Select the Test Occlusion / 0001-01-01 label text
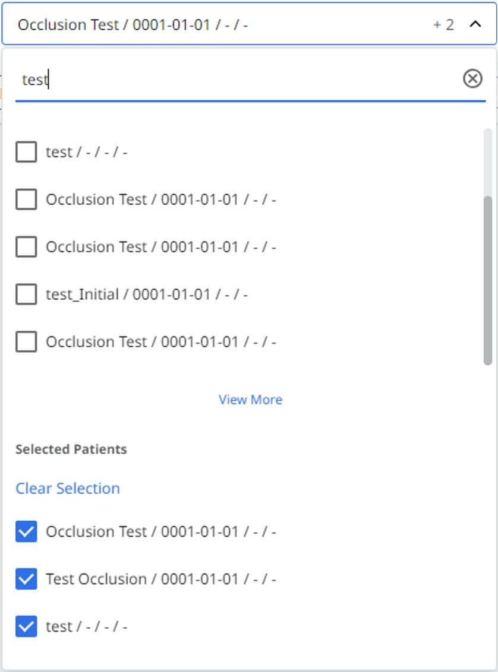 click(161, 579)
